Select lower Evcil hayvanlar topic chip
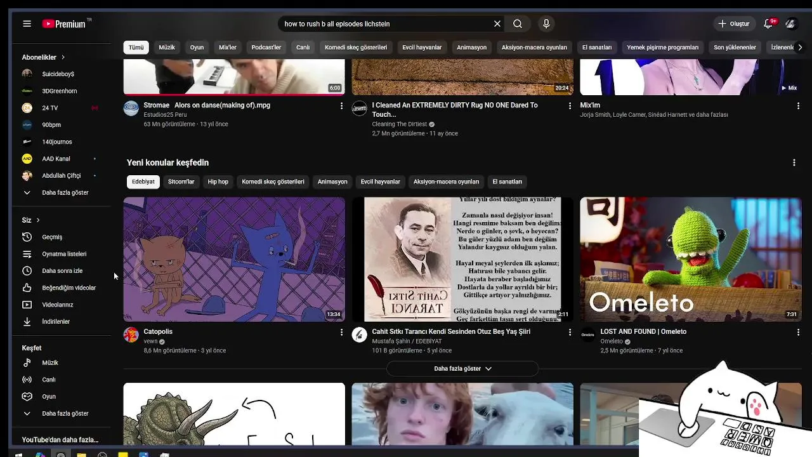 [381, 182]
